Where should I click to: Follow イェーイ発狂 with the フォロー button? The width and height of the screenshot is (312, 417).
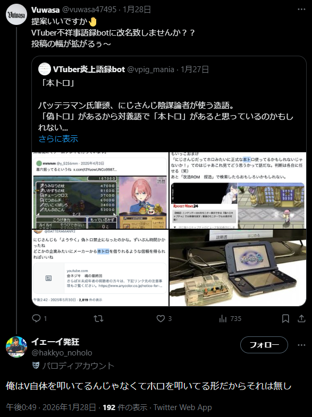tap(264, 345)
